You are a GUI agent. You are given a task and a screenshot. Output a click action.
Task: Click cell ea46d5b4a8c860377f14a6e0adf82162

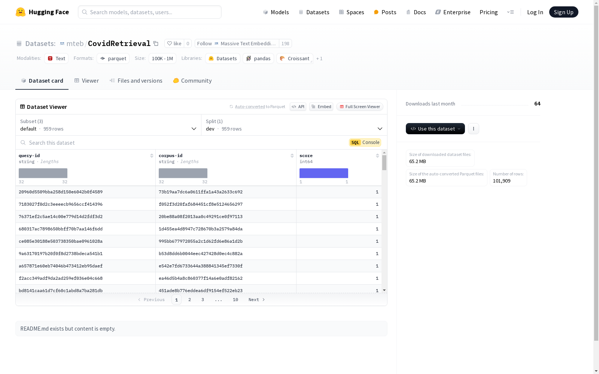(x=226, y=278)
